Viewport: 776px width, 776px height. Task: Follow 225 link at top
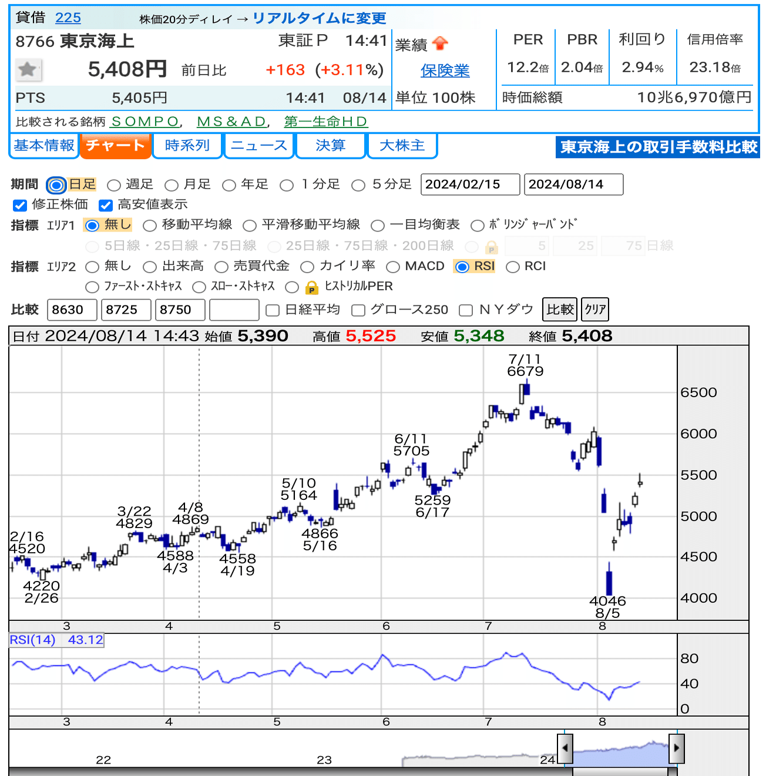[x=68, y=18]
